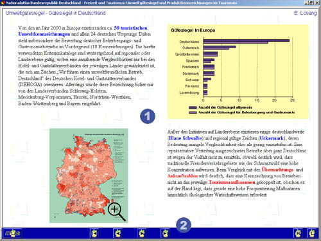Click the 'Gütesiegel in Europa' bar chart

coord(238,72)
